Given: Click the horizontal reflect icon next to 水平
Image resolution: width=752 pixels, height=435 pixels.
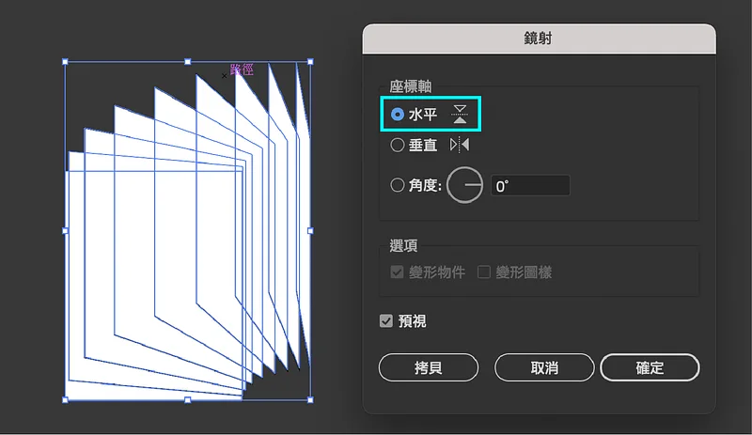Looking at the screenshot, I should coord(460,114).
